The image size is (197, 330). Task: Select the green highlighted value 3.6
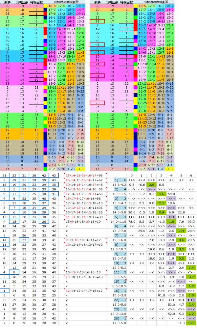click(x=161, y=194)
